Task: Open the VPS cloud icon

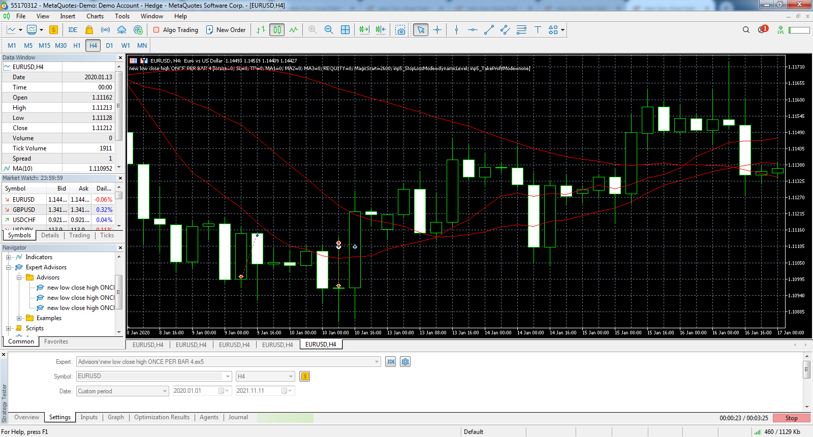Action: (121, 30)
